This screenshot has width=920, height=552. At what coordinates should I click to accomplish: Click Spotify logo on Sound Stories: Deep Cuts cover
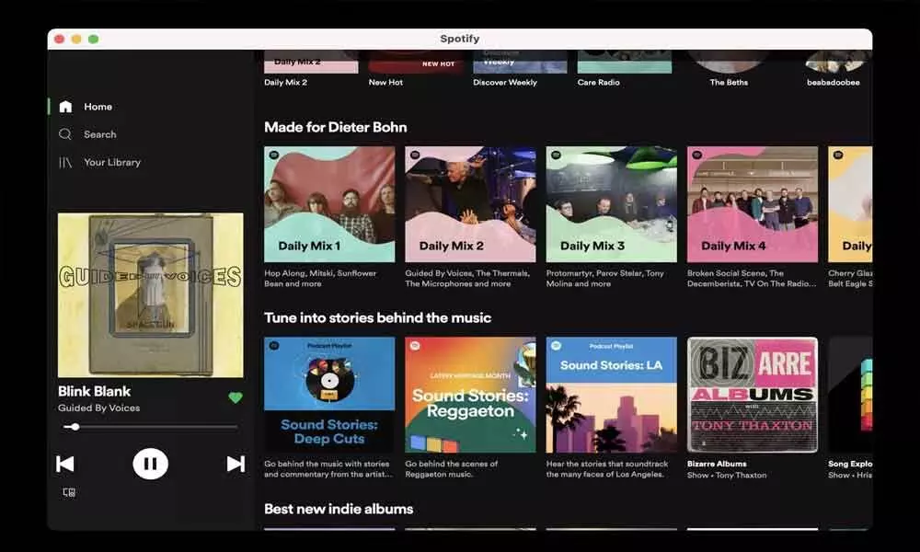[x=274, y=346]
